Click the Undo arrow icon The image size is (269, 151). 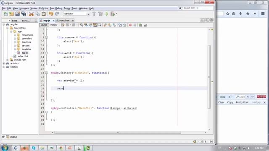click(x=51, y=14)
